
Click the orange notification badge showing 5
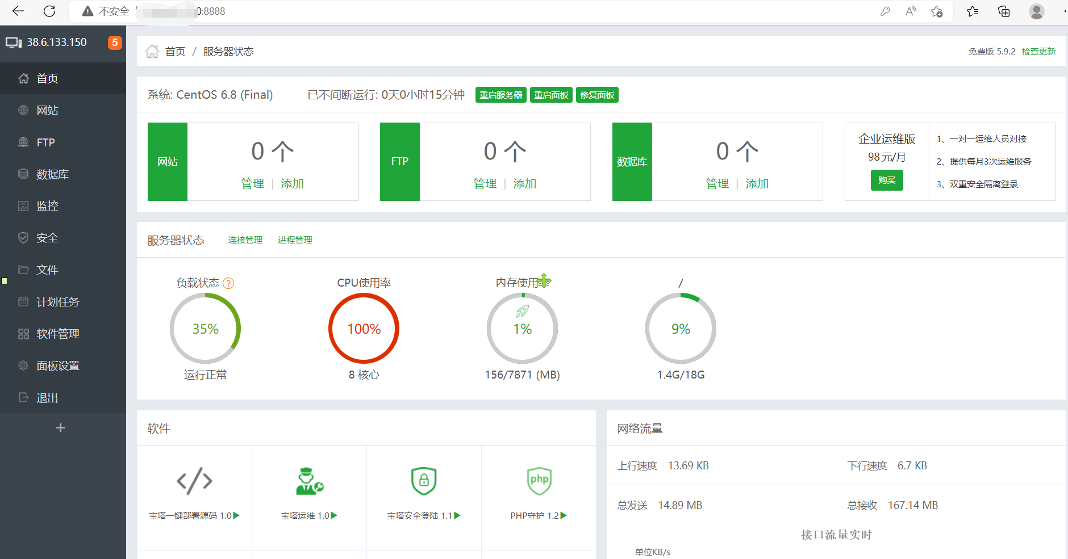pos(115,43)
